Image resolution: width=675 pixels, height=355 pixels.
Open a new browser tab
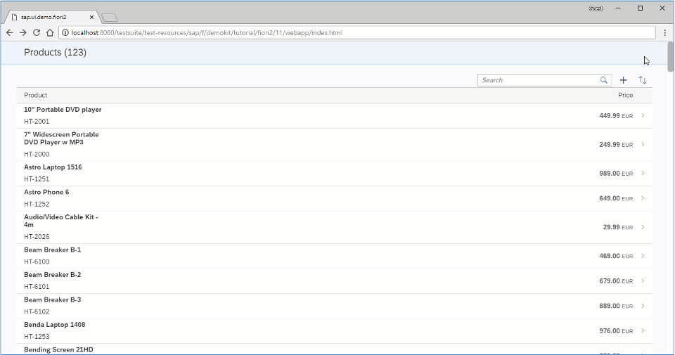coord(110,18)
